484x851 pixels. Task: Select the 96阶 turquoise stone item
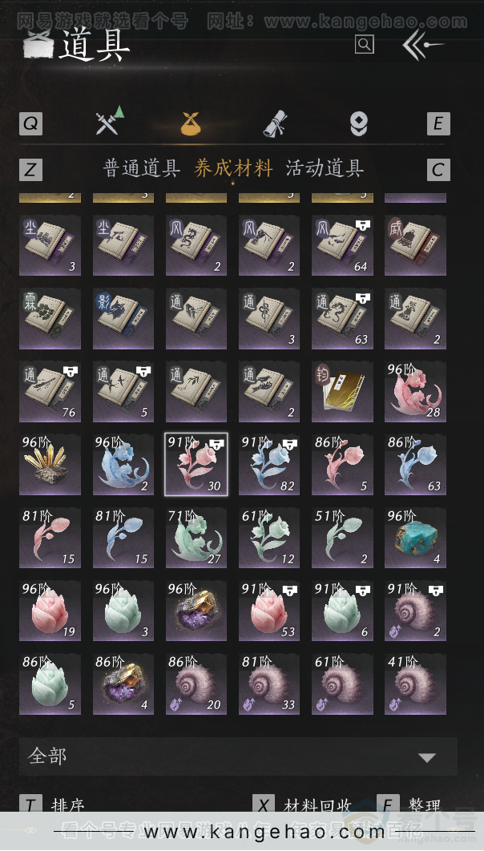pyautogui.click(x=416, y=538)
